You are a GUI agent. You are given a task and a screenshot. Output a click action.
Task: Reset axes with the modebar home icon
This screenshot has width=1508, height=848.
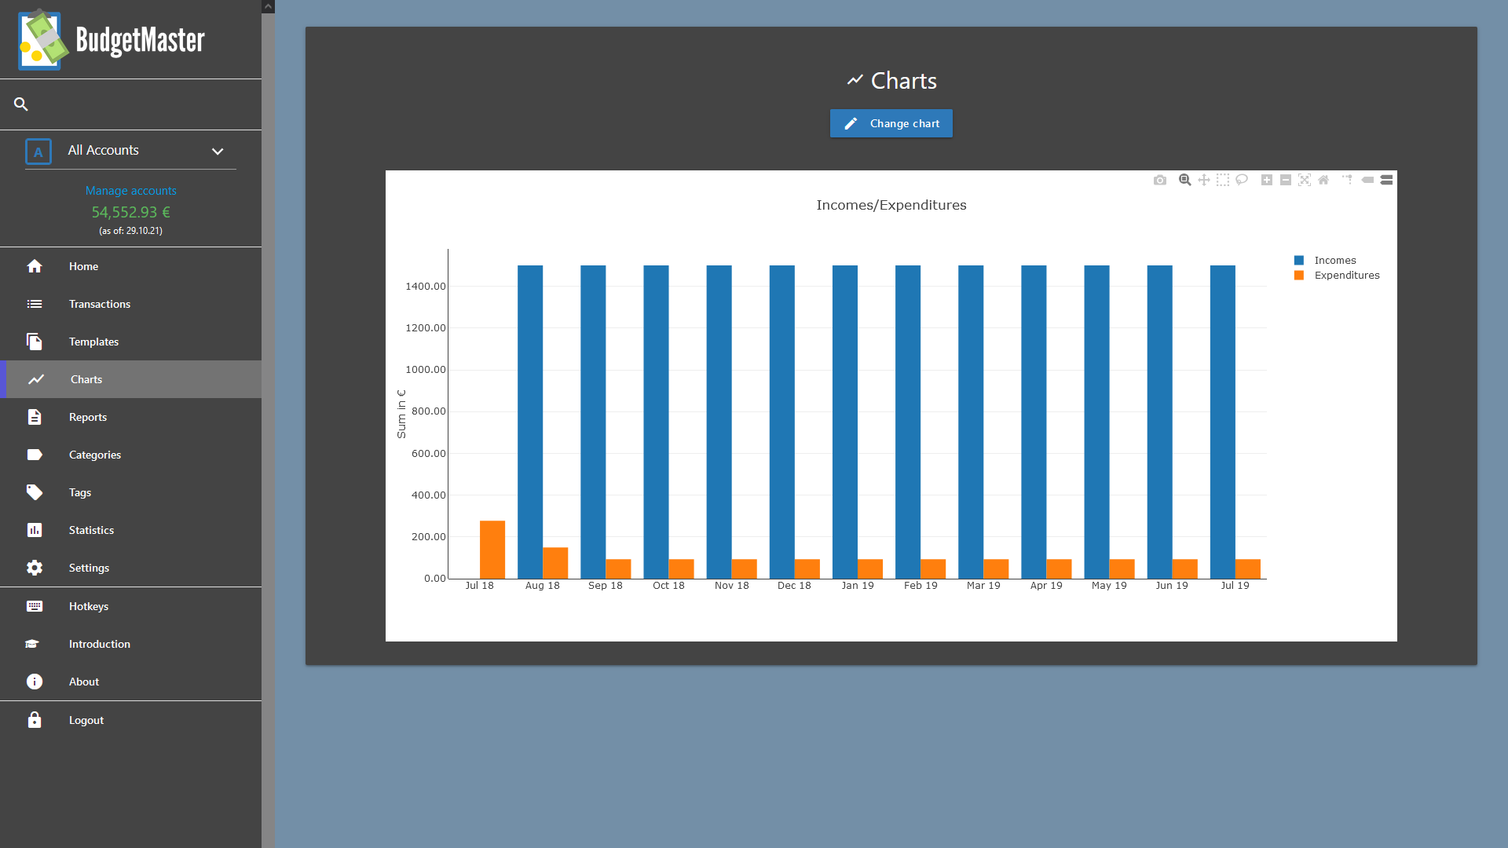(x=1323, y=180)
